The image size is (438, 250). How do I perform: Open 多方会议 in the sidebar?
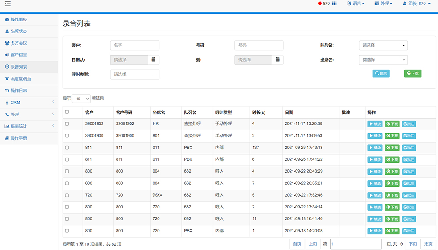pos(29,43)
